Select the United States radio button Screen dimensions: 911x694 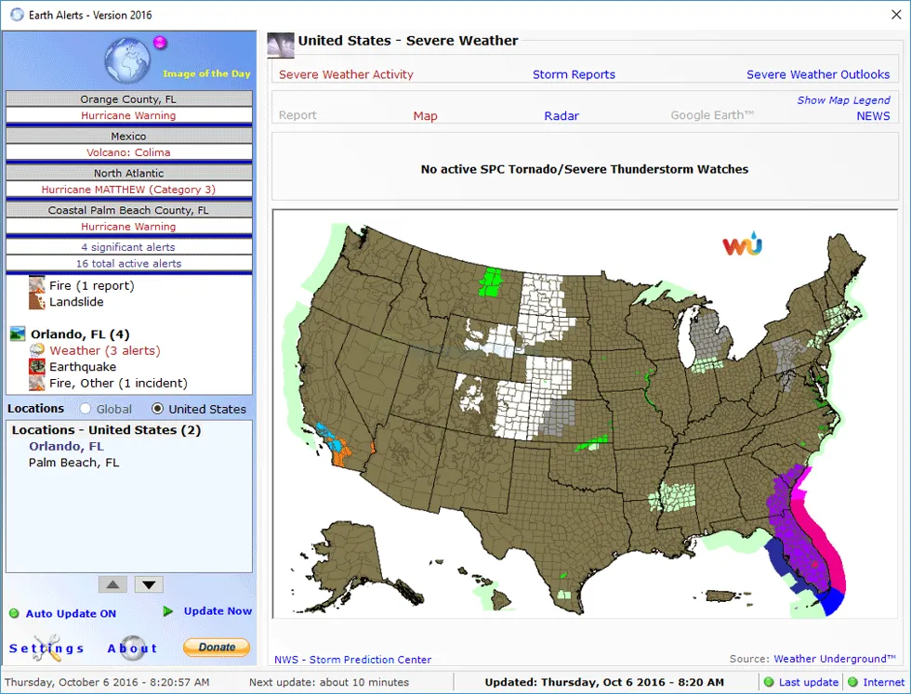click(x=157, y=409)
